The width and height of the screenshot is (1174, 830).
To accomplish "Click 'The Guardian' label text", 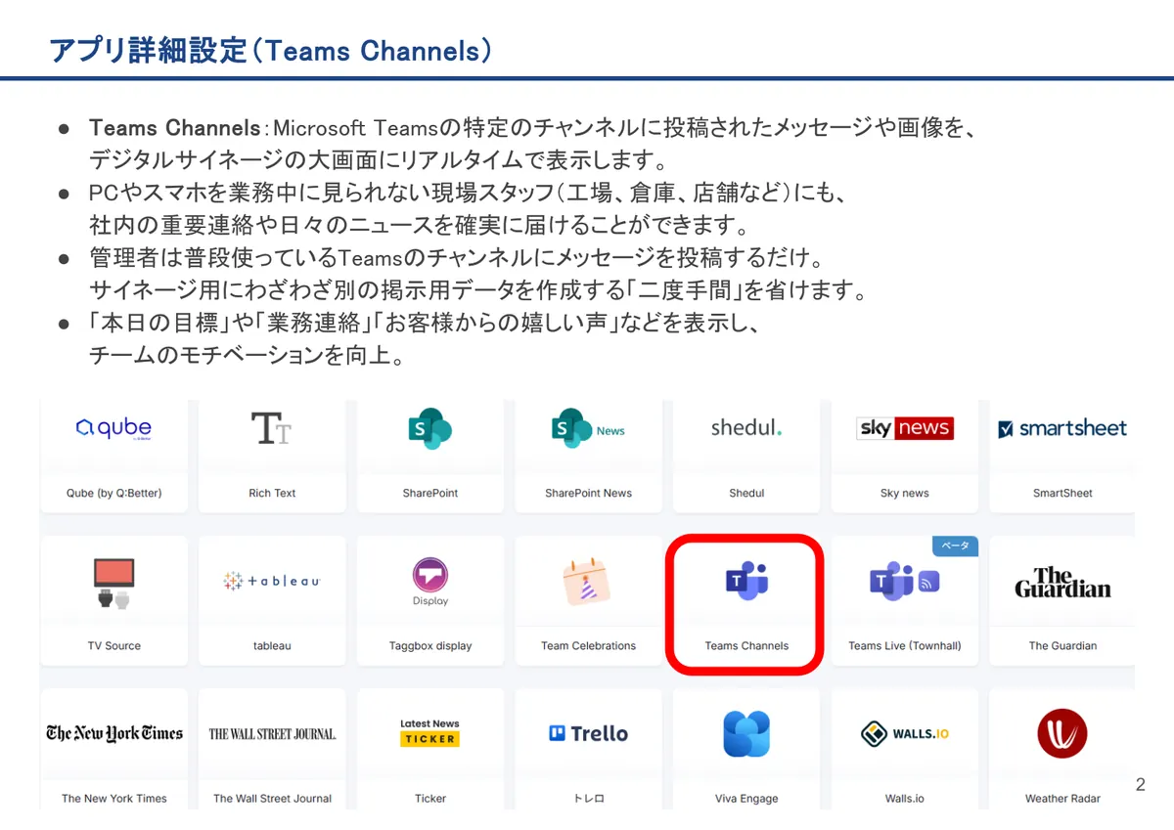I will (1062, 645).
